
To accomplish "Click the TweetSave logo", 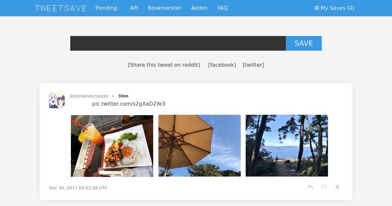I will pos(60,8).
